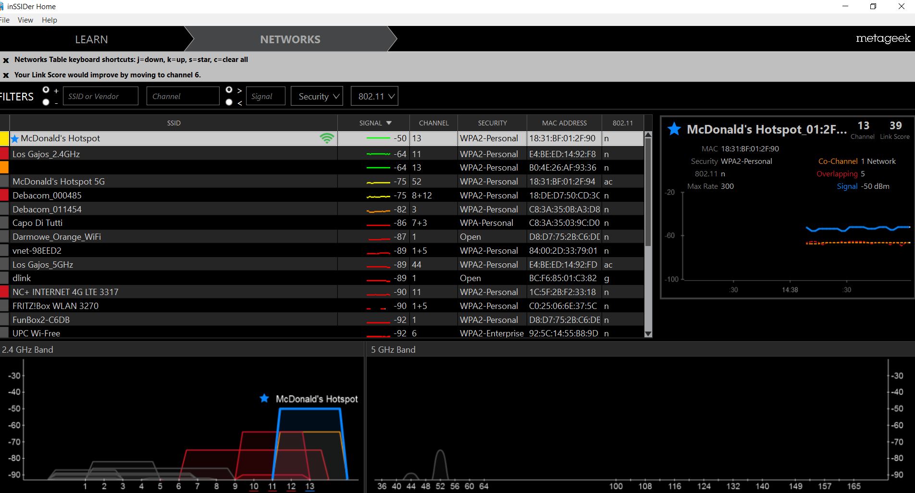Click WPA2-Enterprise security cell
The height and width of the screenshot is (493, 915).
tap(492, 333)
